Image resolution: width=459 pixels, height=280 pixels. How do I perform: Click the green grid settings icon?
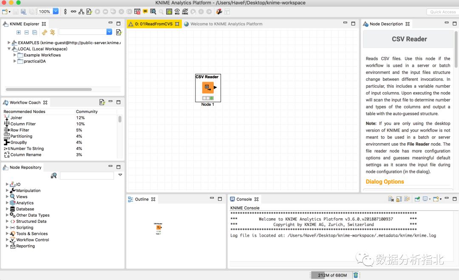coord(169,12)
